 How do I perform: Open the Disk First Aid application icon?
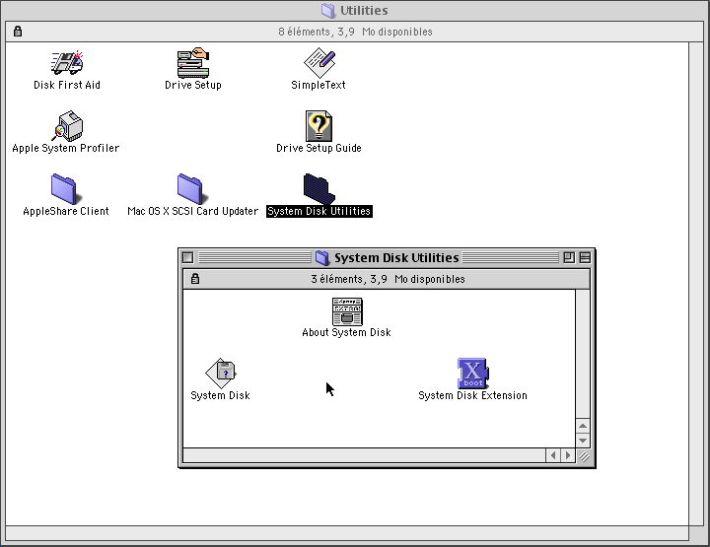coord(67,62)
